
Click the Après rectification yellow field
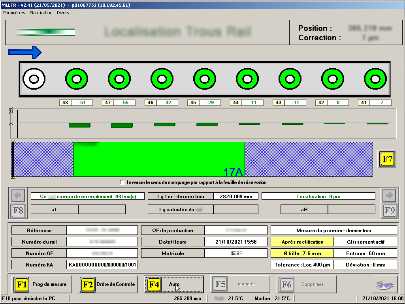302,242
